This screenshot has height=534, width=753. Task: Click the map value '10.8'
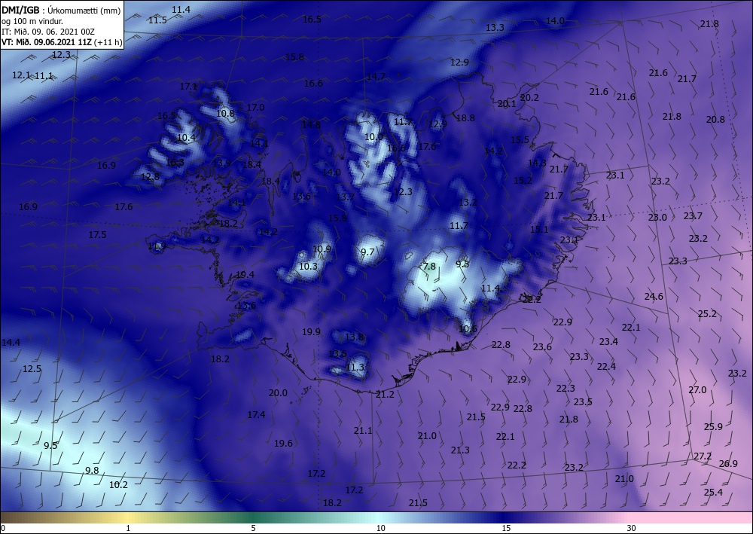click(226, 113)
